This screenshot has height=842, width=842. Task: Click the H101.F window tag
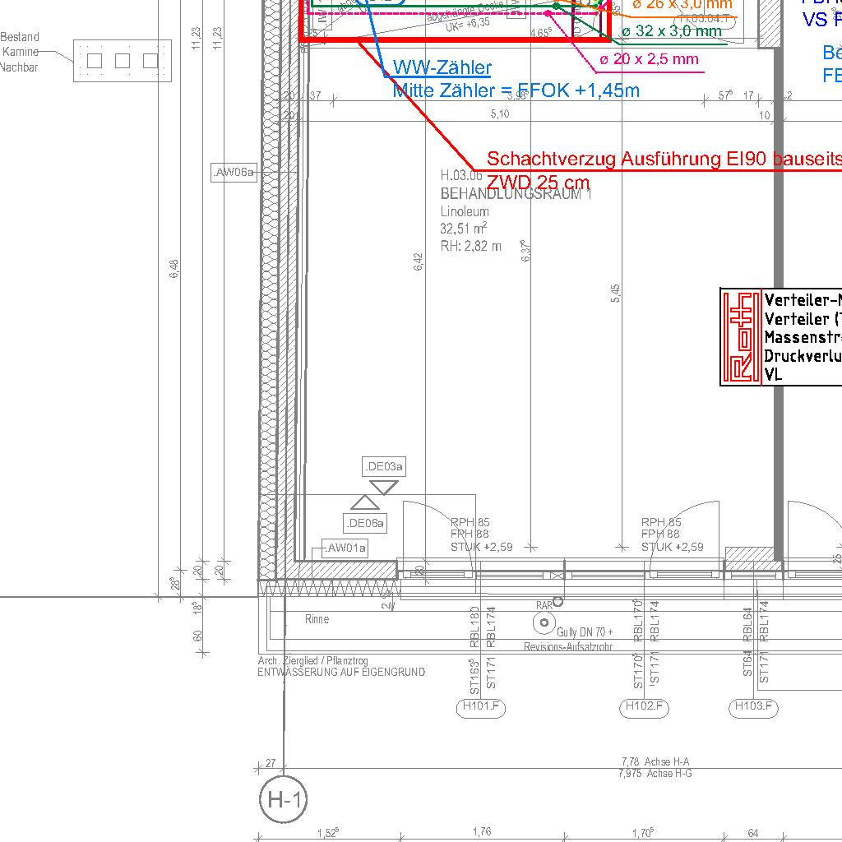[x=480, y=706]
